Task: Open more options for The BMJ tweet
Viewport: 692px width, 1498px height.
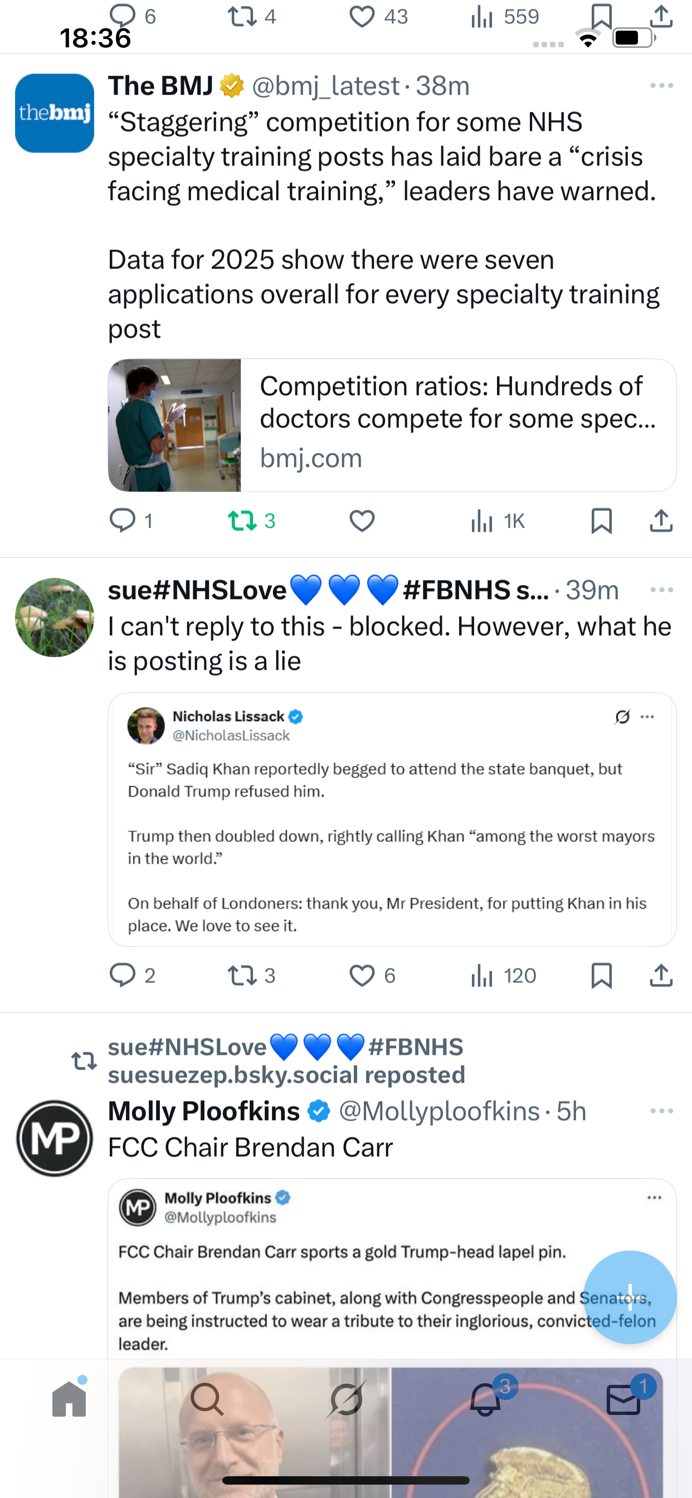Action: click(661, 86)
